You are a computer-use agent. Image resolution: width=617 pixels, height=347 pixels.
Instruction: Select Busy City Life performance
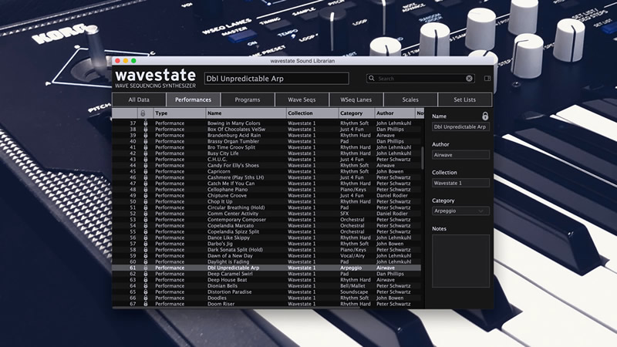coord(266,153)
